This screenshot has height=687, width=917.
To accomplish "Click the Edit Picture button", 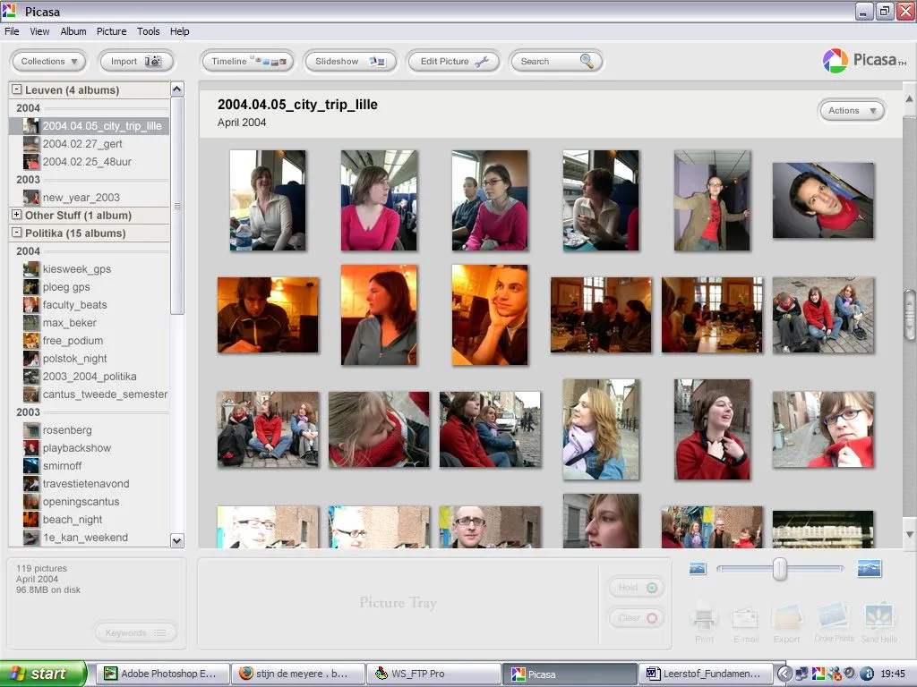I will [454, 62].
